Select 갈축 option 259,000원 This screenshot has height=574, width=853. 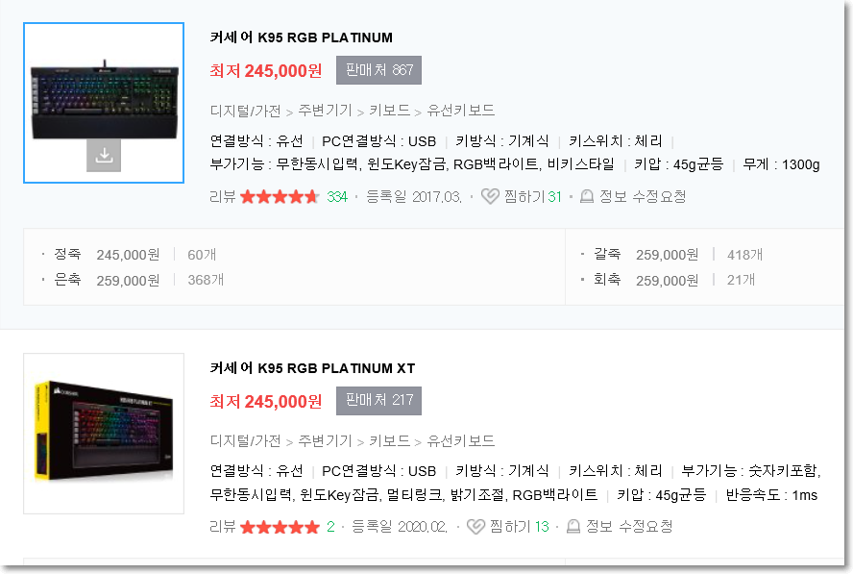click(x=646, y=255)
